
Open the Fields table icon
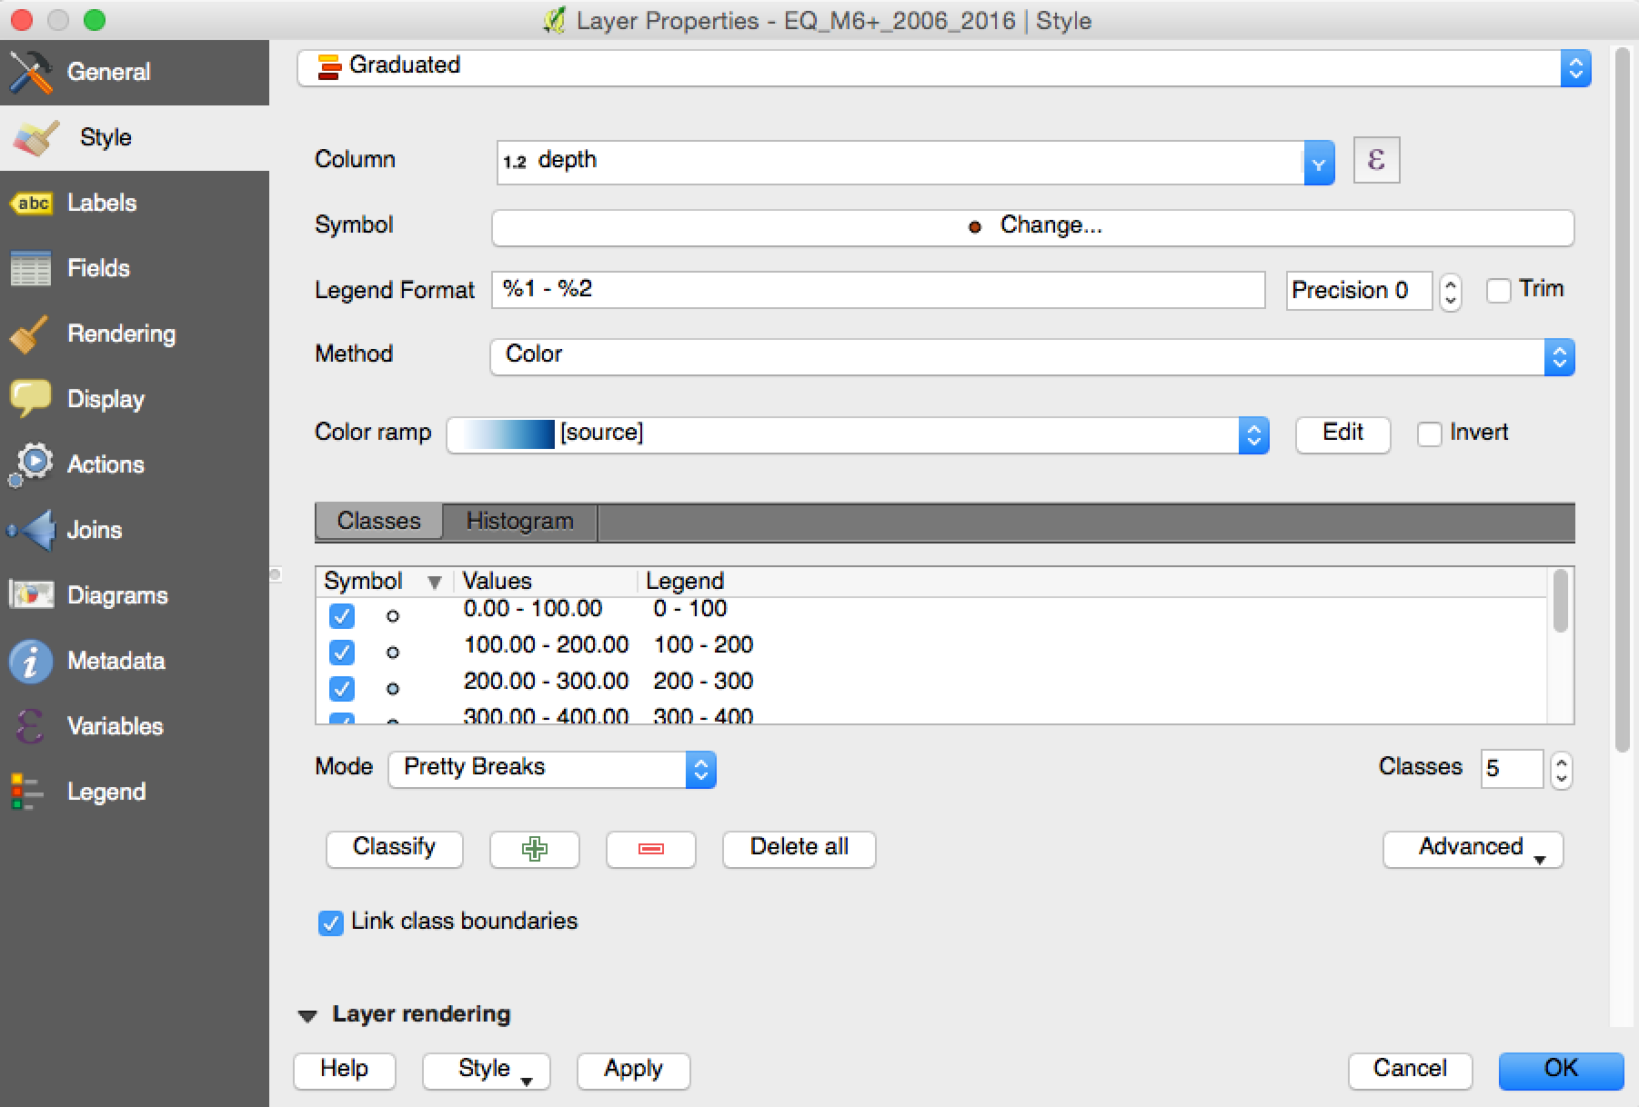[31, 268]
